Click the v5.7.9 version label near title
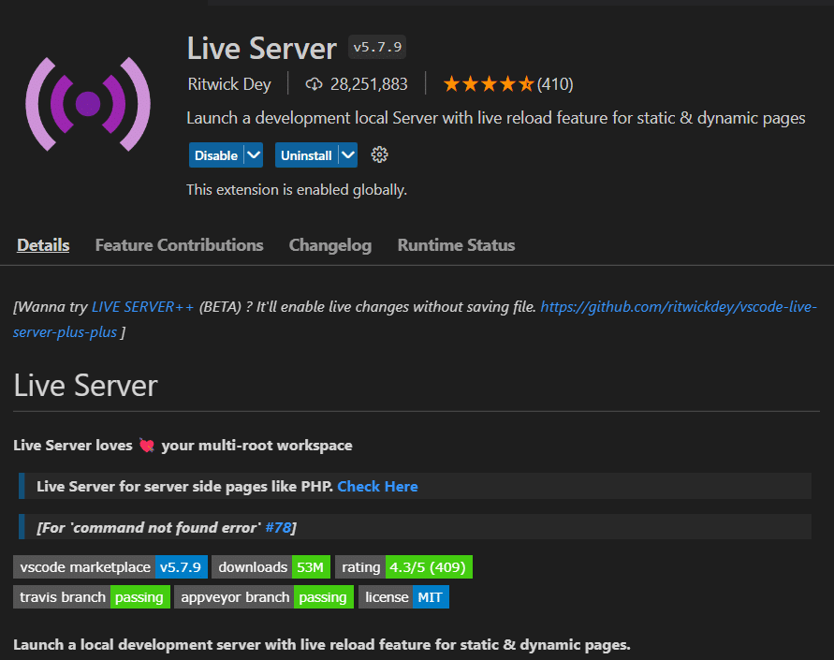 (x=376, y=46)
